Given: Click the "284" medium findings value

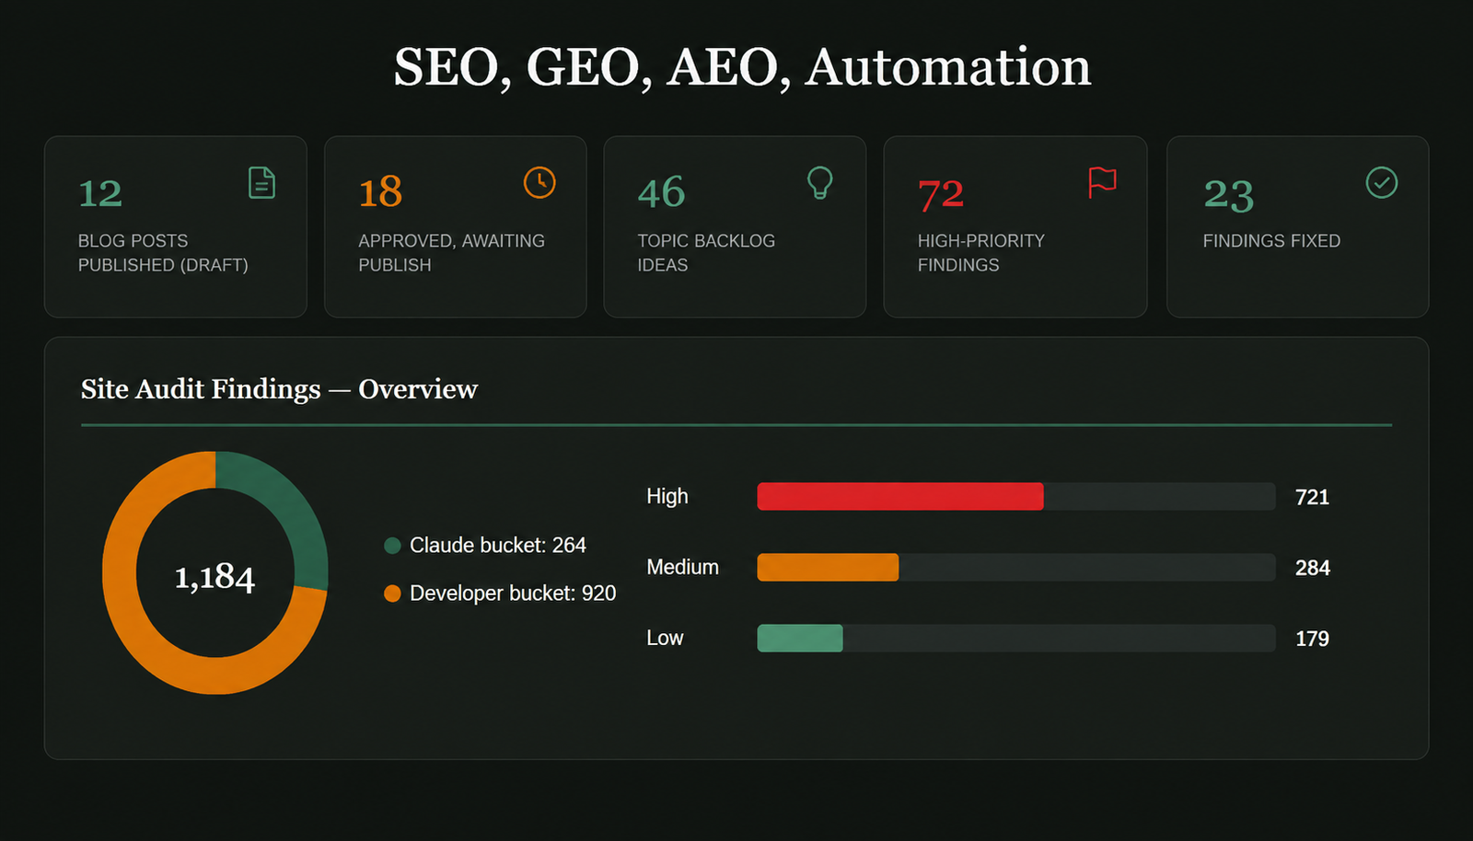Looking at the screenshot, I should 1313,568.
